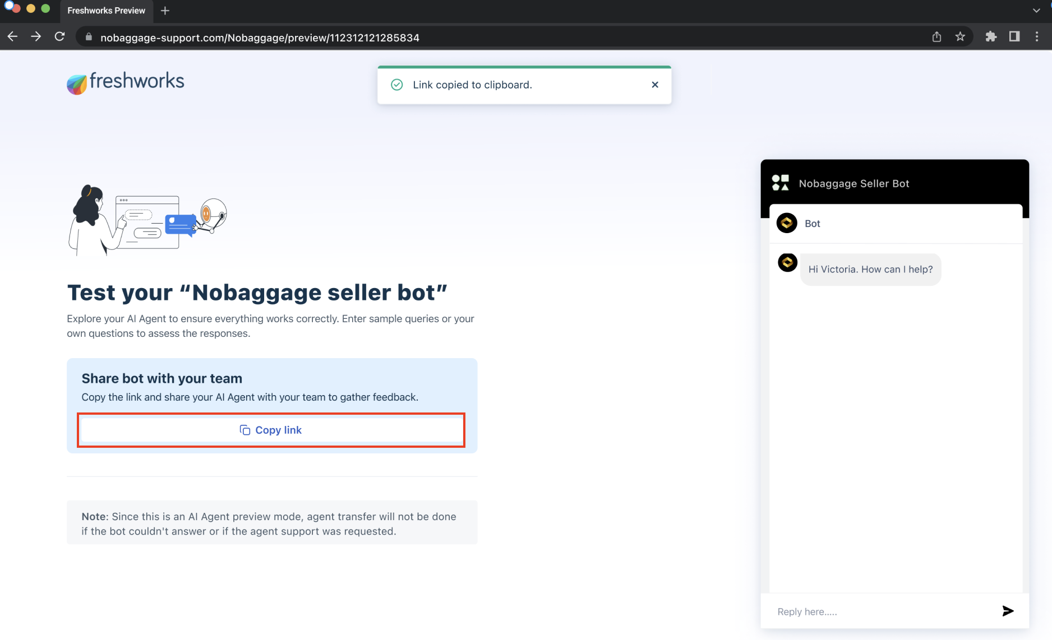This screenshot has width=1052, height=640.
Task: Click the avatar beside the greeting message
Action: click(x=787, y=262)
